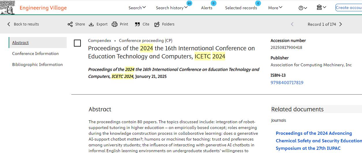Click the Journals label
Viewport: 362px width, 153px height.
279,120
